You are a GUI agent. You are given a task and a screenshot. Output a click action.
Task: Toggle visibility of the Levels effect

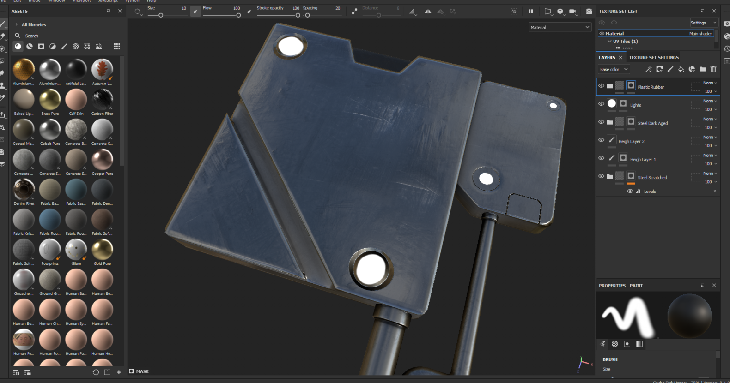tap(630, 191)
